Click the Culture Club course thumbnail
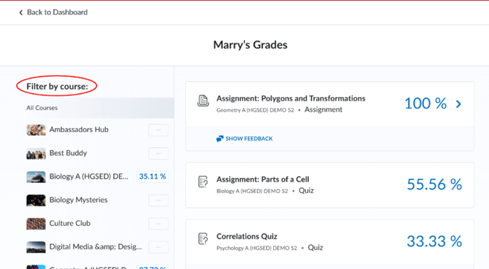The width and height of the screenshot is (489, 269). pos(36,224)
